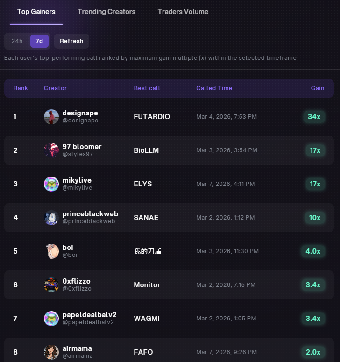Click boi's profile avatar
The width and height of the screenshot is (340, 362).
[51, 251]
